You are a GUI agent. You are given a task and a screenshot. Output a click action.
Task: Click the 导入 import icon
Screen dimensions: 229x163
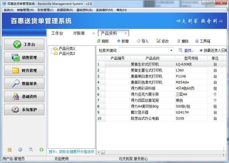point(139,41)
